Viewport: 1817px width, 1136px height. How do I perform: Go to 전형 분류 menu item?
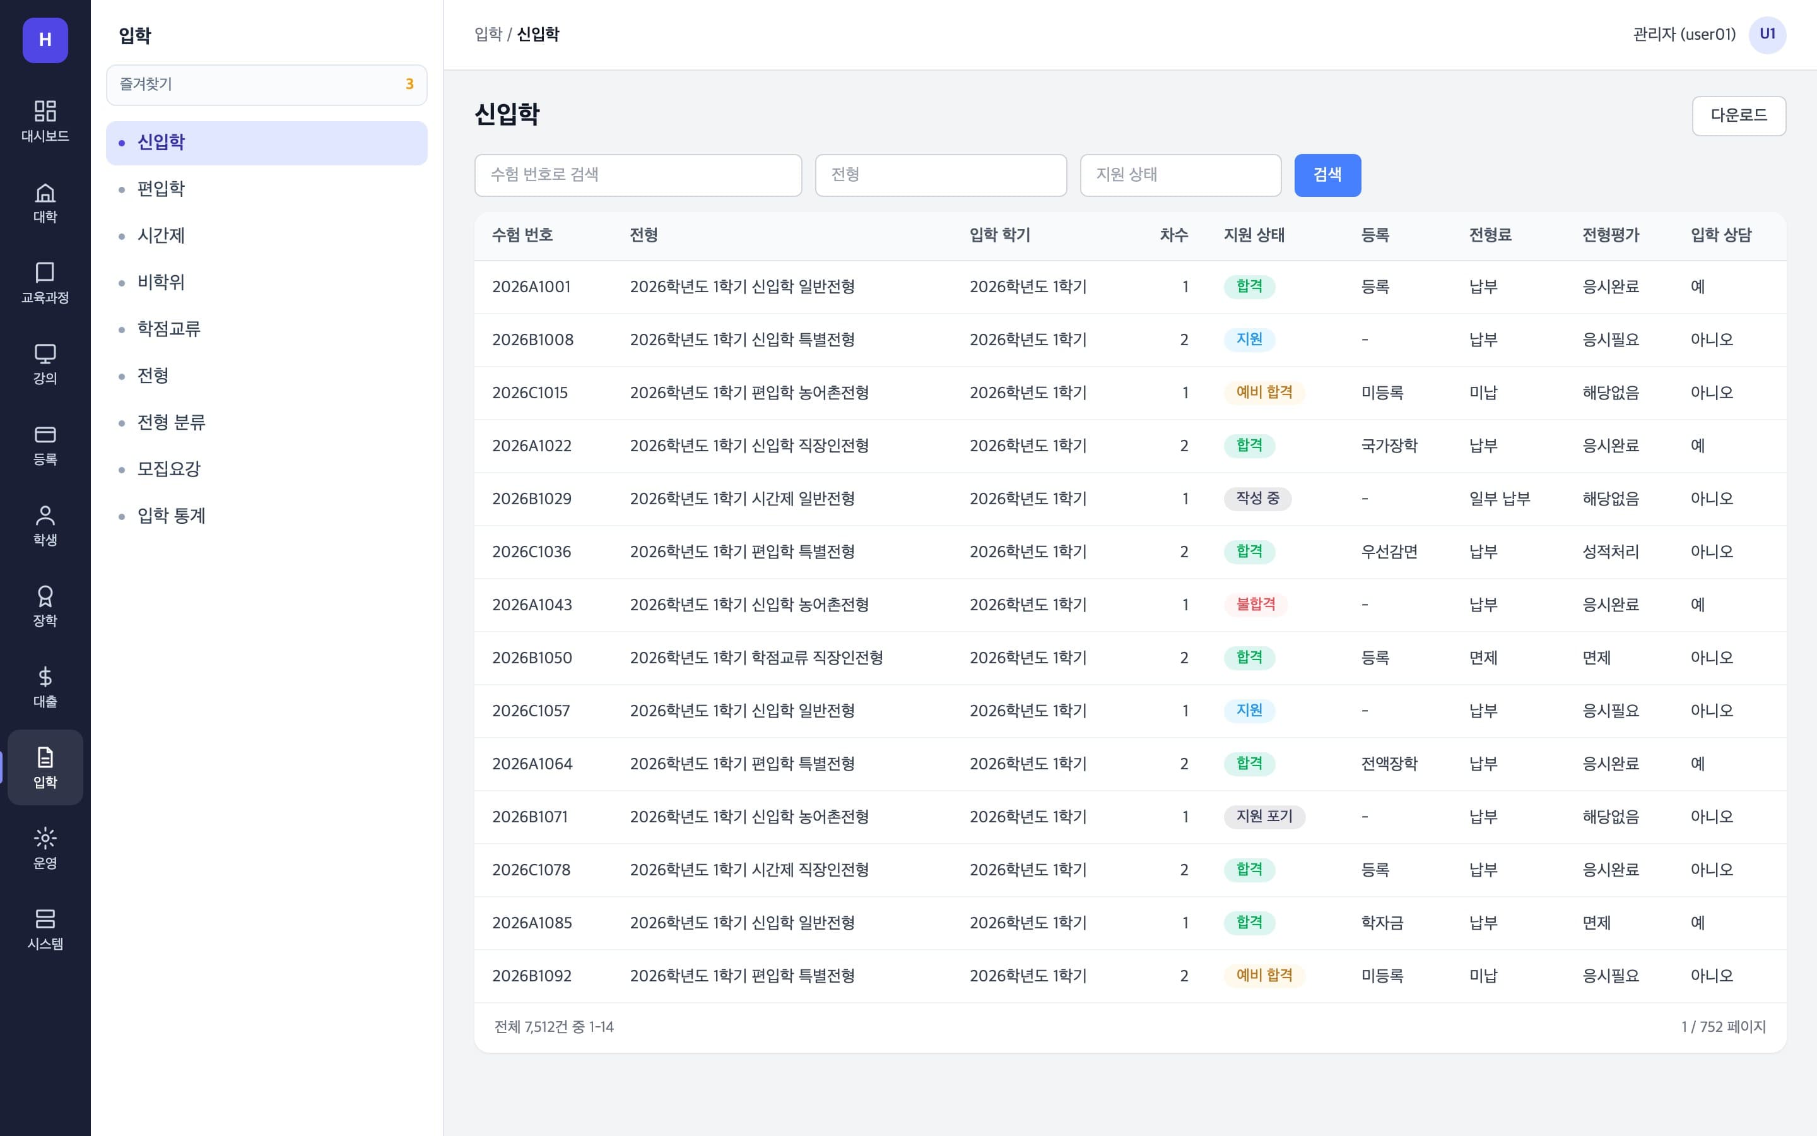click(x=266, y=423)
